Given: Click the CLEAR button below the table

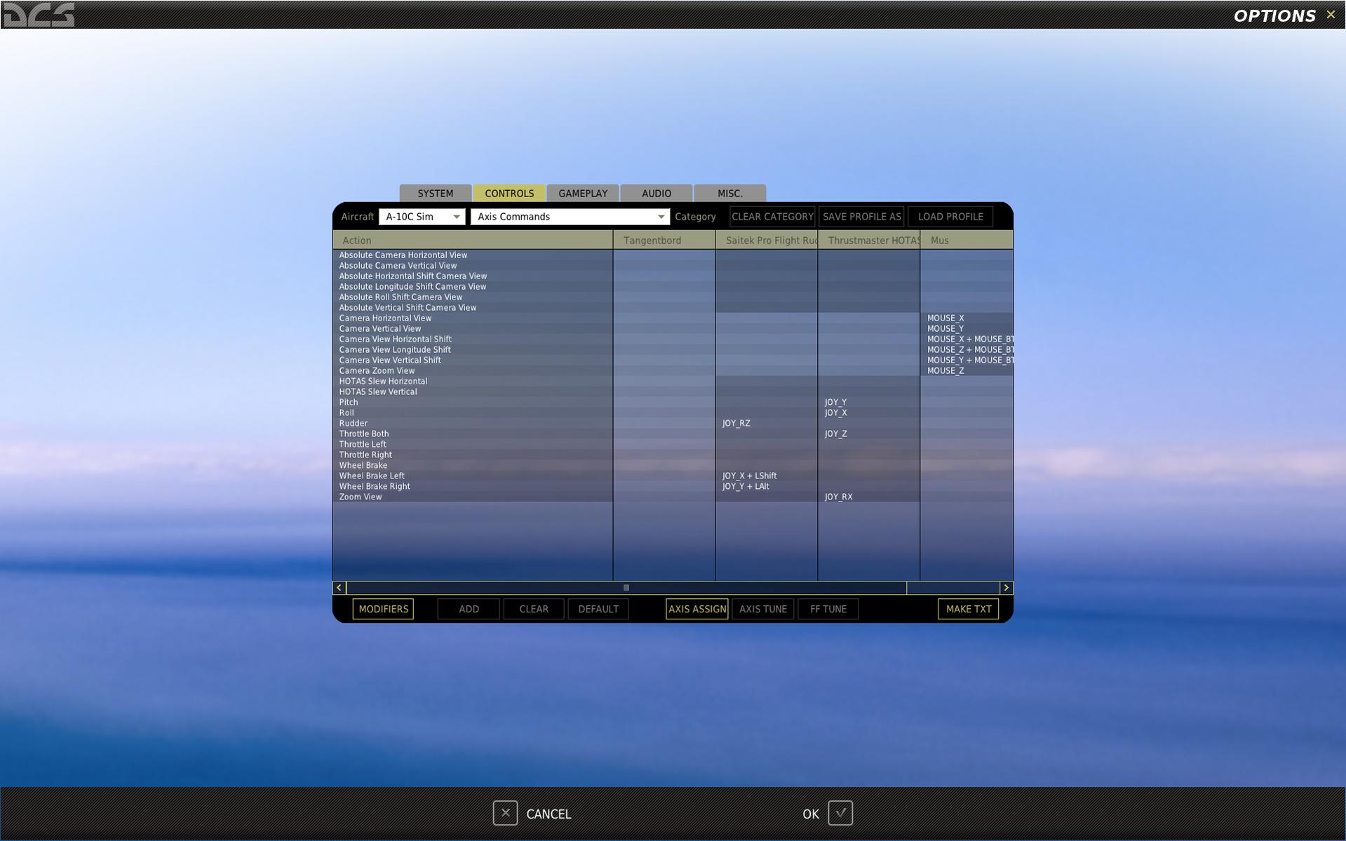Looking at the screenshot, I should tap(534, 609).
